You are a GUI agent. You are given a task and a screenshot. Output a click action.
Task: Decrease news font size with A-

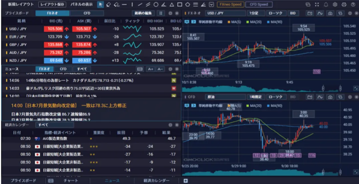pyautogui.click(x=159, y=69)
